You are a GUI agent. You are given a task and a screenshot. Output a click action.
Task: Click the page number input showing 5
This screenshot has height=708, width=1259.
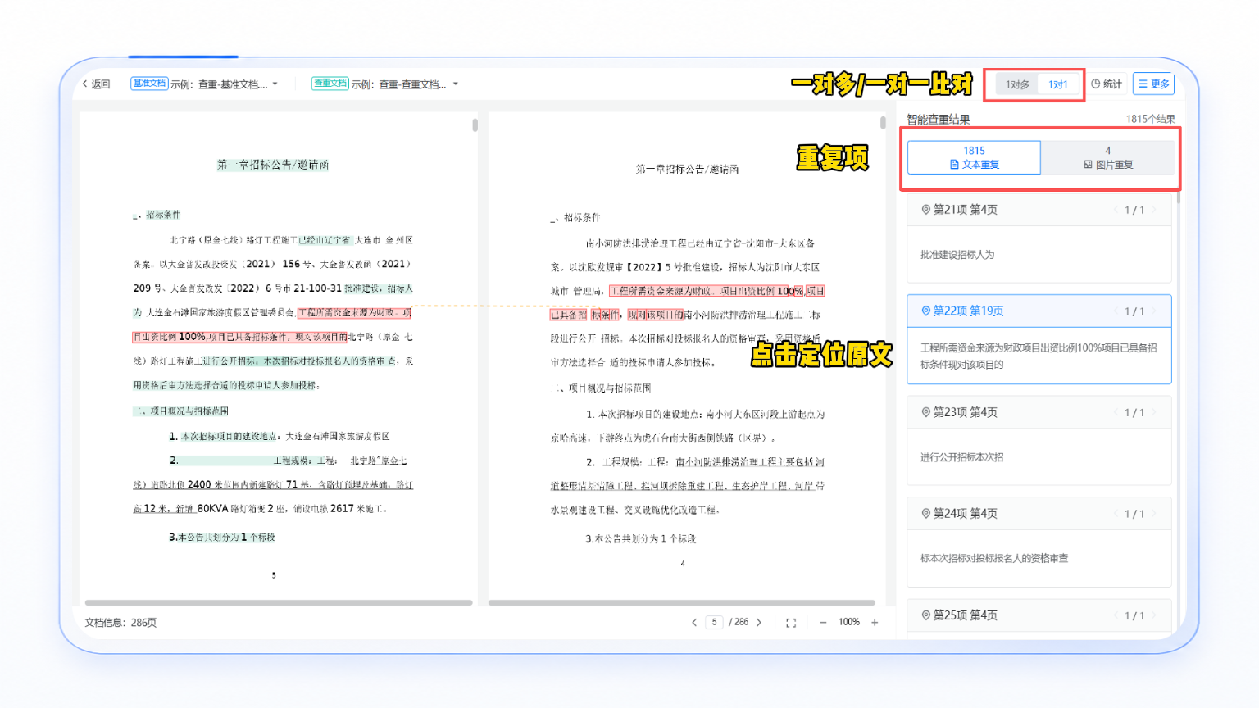click(715, 622)
